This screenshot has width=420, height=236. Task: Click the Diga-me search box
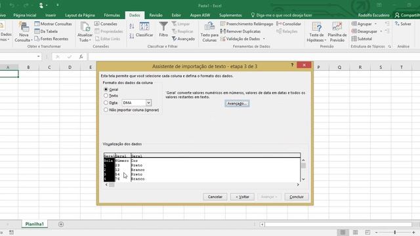coord(282,15)
